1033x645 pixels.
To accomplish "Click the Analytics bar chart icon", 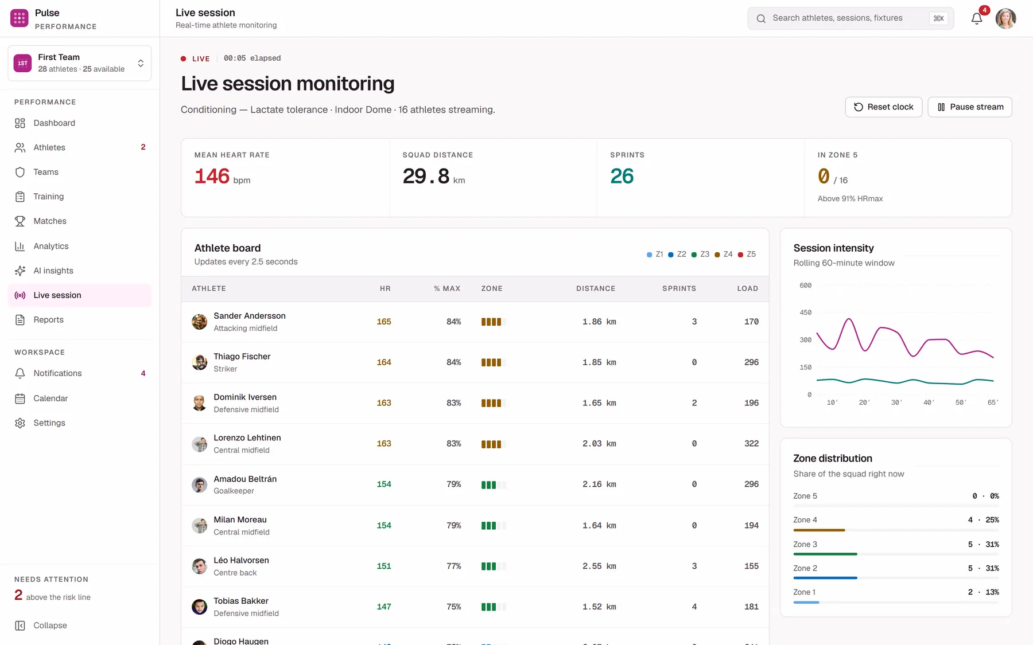I will [20, 246].
